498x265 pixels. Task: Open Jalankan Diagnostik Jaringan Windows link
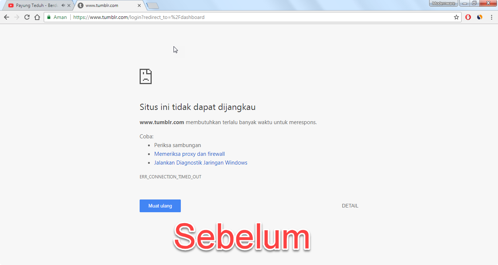(x=201, y=163)
